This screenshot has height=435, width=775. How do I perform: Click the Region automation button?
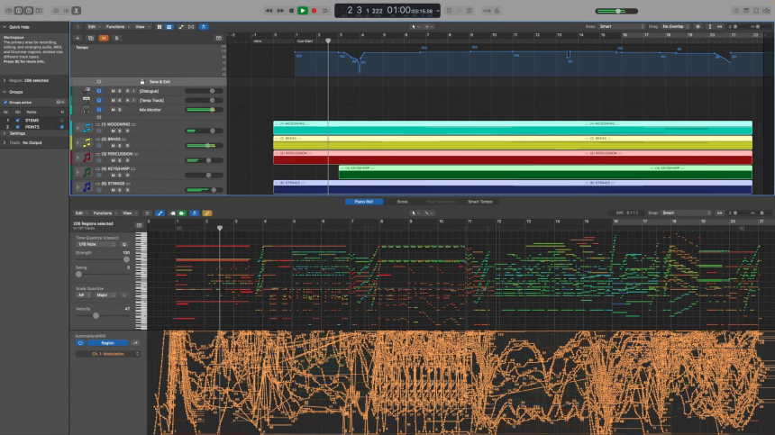pos(107,343)
